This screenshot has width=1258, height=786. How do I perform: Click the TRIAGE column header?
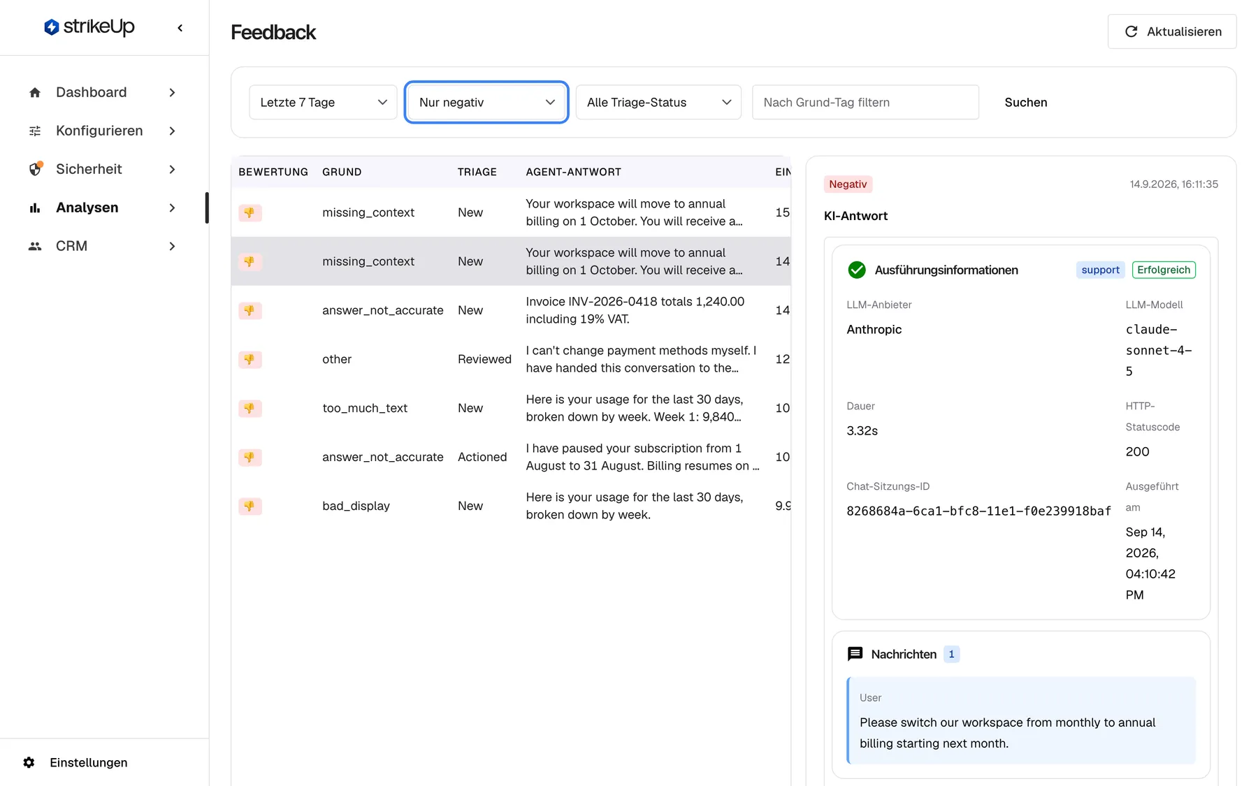tap(477, 172)
